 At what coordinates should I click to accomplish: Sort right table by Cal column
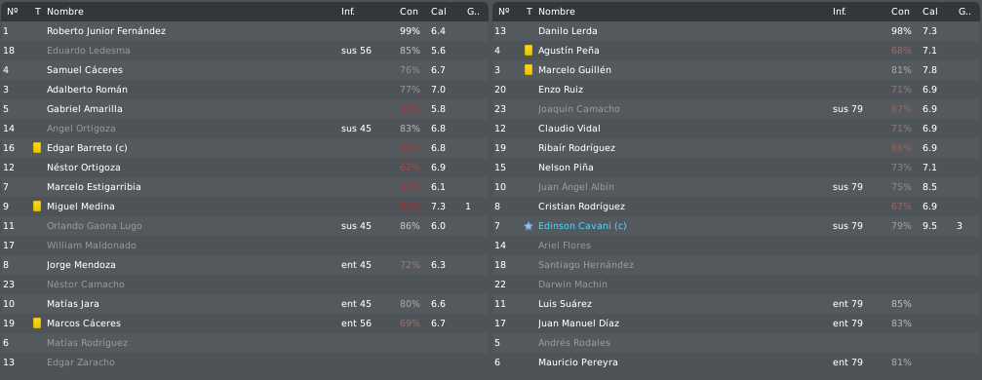coord(930,12)
